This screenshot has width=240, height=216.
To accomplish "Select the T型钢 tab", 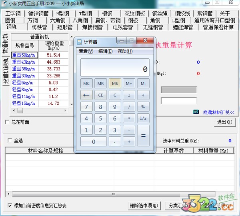I will coord(86,14).
